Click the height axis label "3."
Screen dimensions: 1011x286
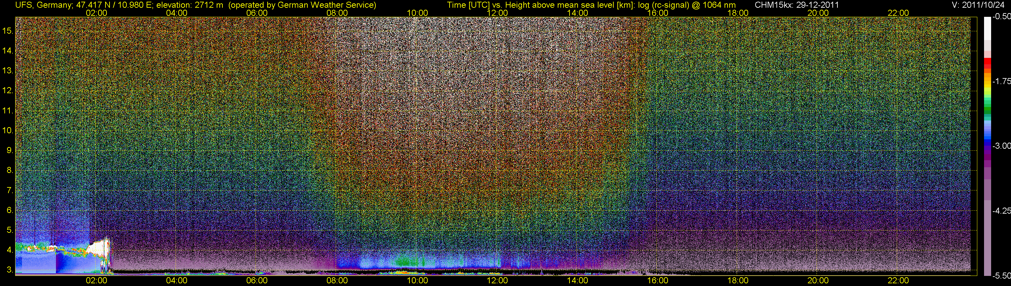[x=10, y=270]
